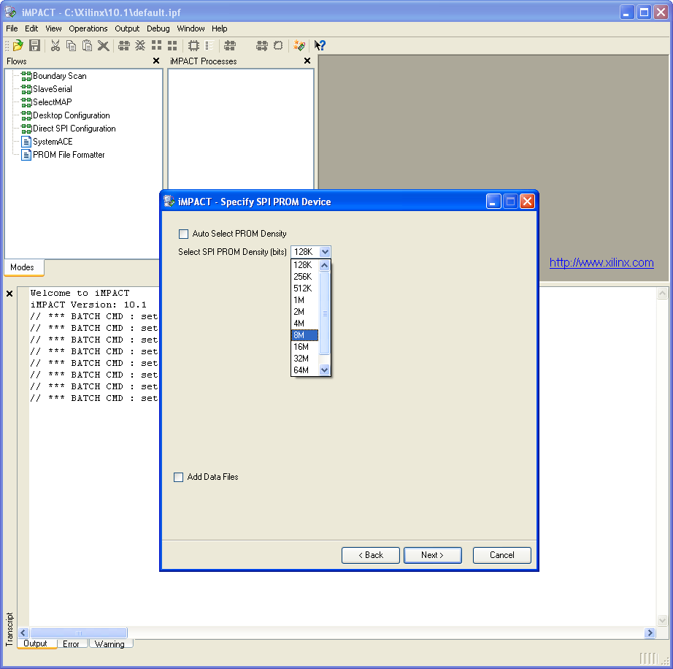Open the File menu
This screenshot has height=669, width=673.
click(12, 28)
